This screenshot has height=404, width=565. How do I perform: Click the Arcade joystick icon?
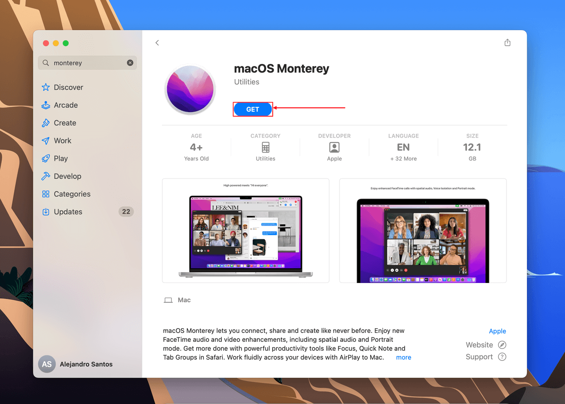46,105
